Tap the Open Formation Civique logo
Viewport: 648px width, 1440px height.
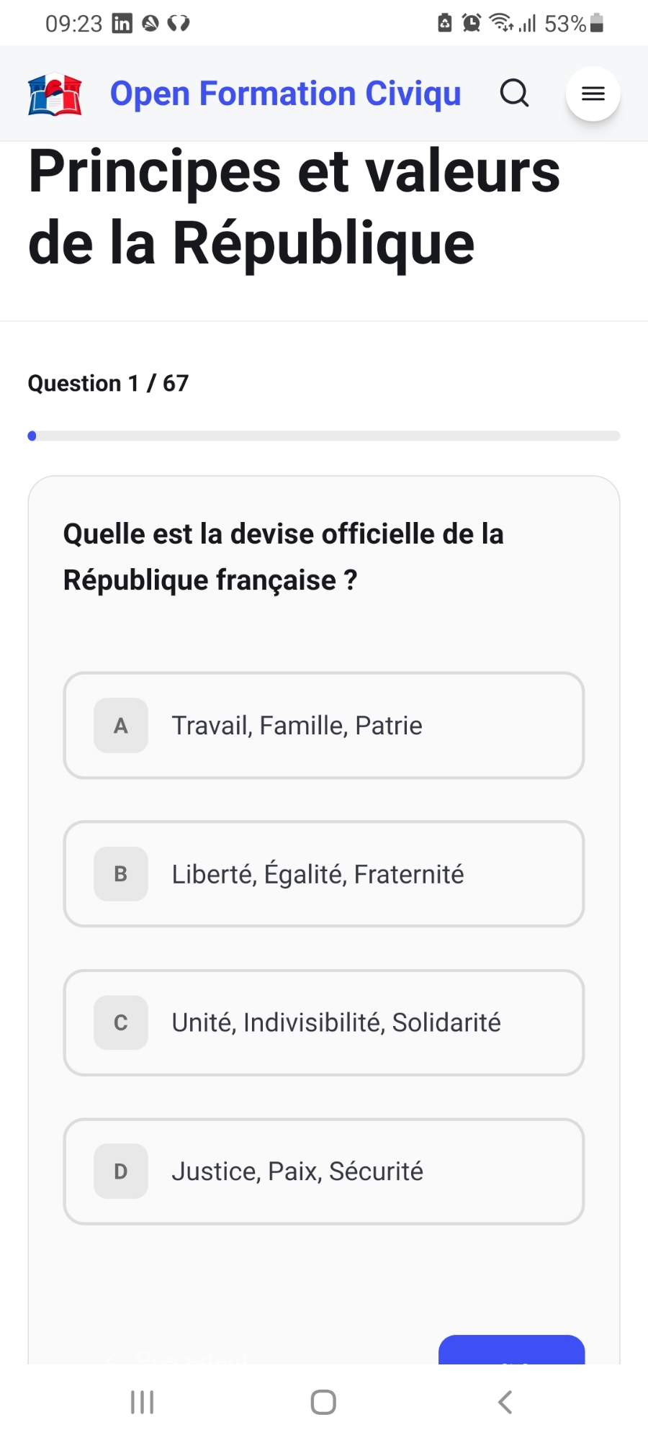(x=55, y=94)
